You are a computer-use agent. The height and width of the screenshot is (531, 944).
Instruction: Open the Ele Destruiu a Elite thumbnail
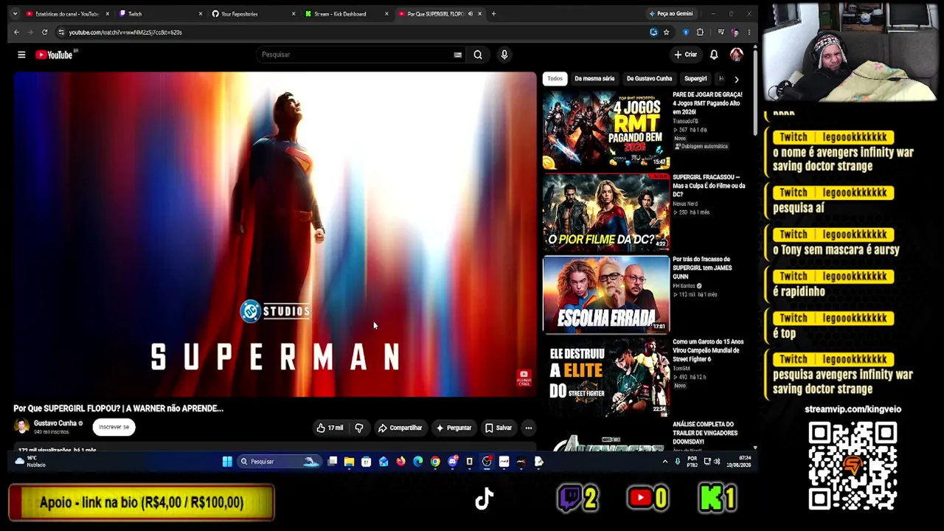[x=605, y=377]
